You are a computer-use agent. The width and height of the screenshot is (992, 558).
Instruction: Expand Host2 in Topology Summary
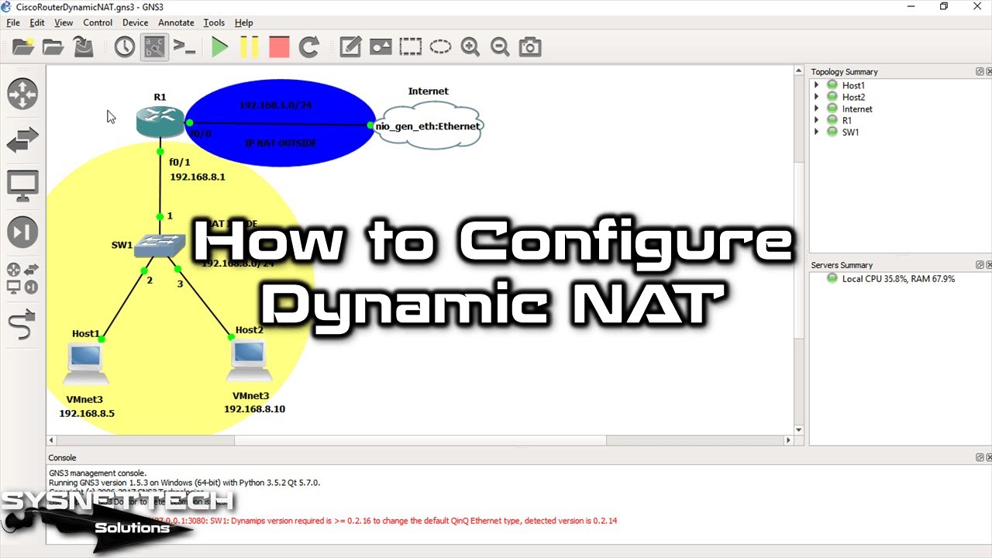pos(817,97)
